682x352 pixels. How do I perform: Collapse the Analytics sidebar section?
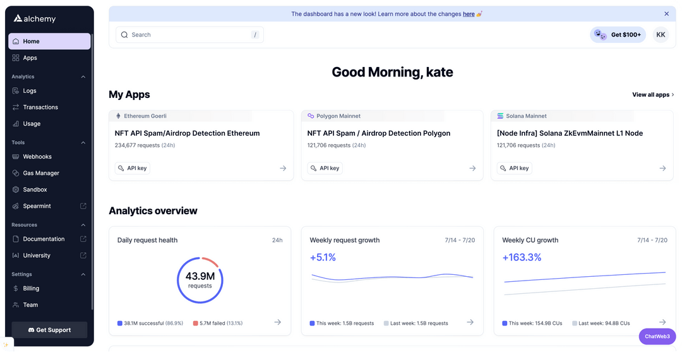coord(83,76)
